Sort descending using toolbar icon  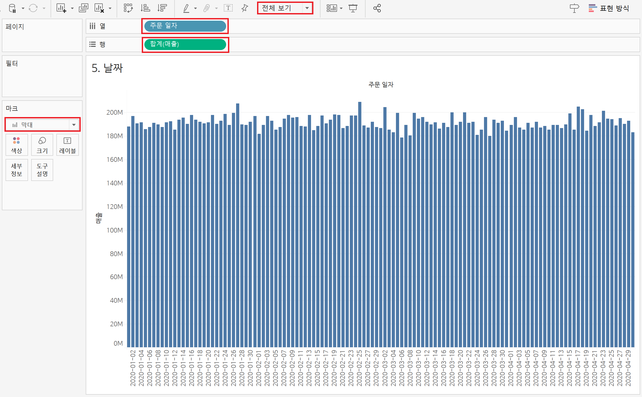coord(162,8)
